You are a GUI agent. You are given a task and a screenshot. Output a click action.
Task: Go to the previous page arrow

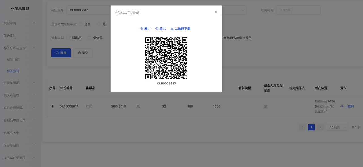point(302,128)
